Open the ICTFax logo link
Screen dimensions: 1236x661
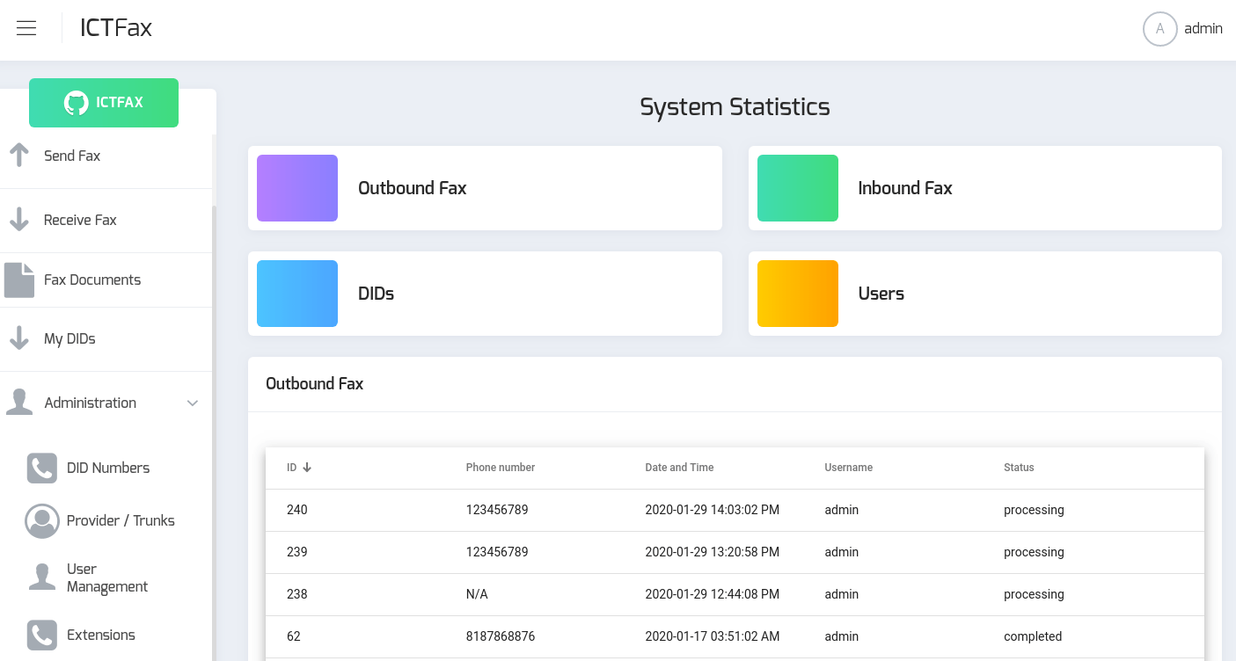[x=116, y=28]
